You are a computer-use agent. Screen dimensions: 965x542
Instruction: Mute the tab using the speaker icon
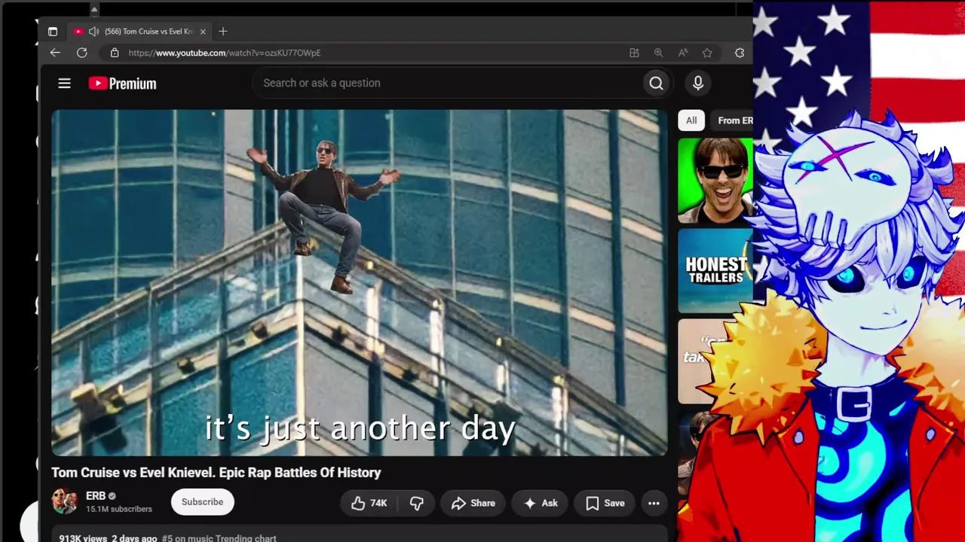(x=93, y=32)
